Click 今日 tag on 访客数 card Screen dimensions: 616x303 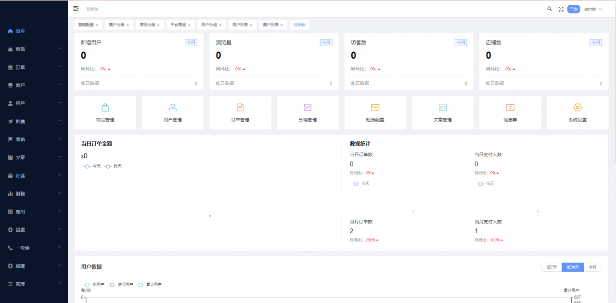click(461, 43)
